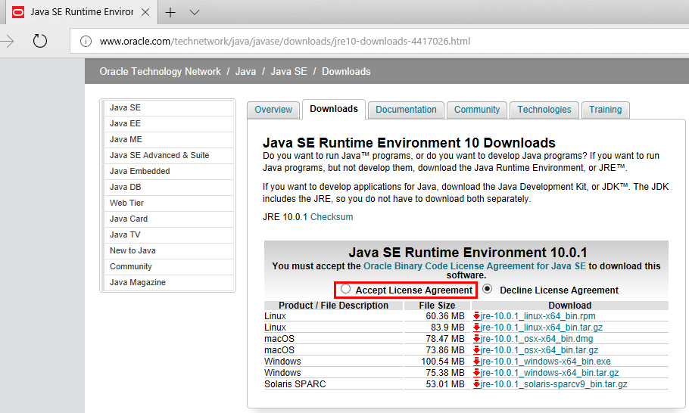Open Java EE in the sidebar
This screenshot has height=413, width=689.
(168, 124)
